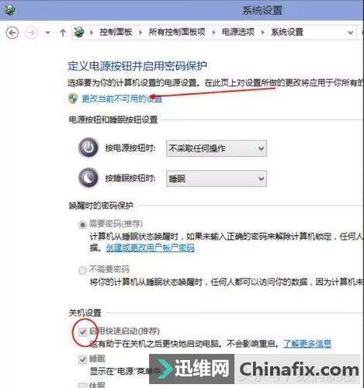Click the Back navigation arrow
The width and height of the screenshot is (364, 388).
click(12, 33)
